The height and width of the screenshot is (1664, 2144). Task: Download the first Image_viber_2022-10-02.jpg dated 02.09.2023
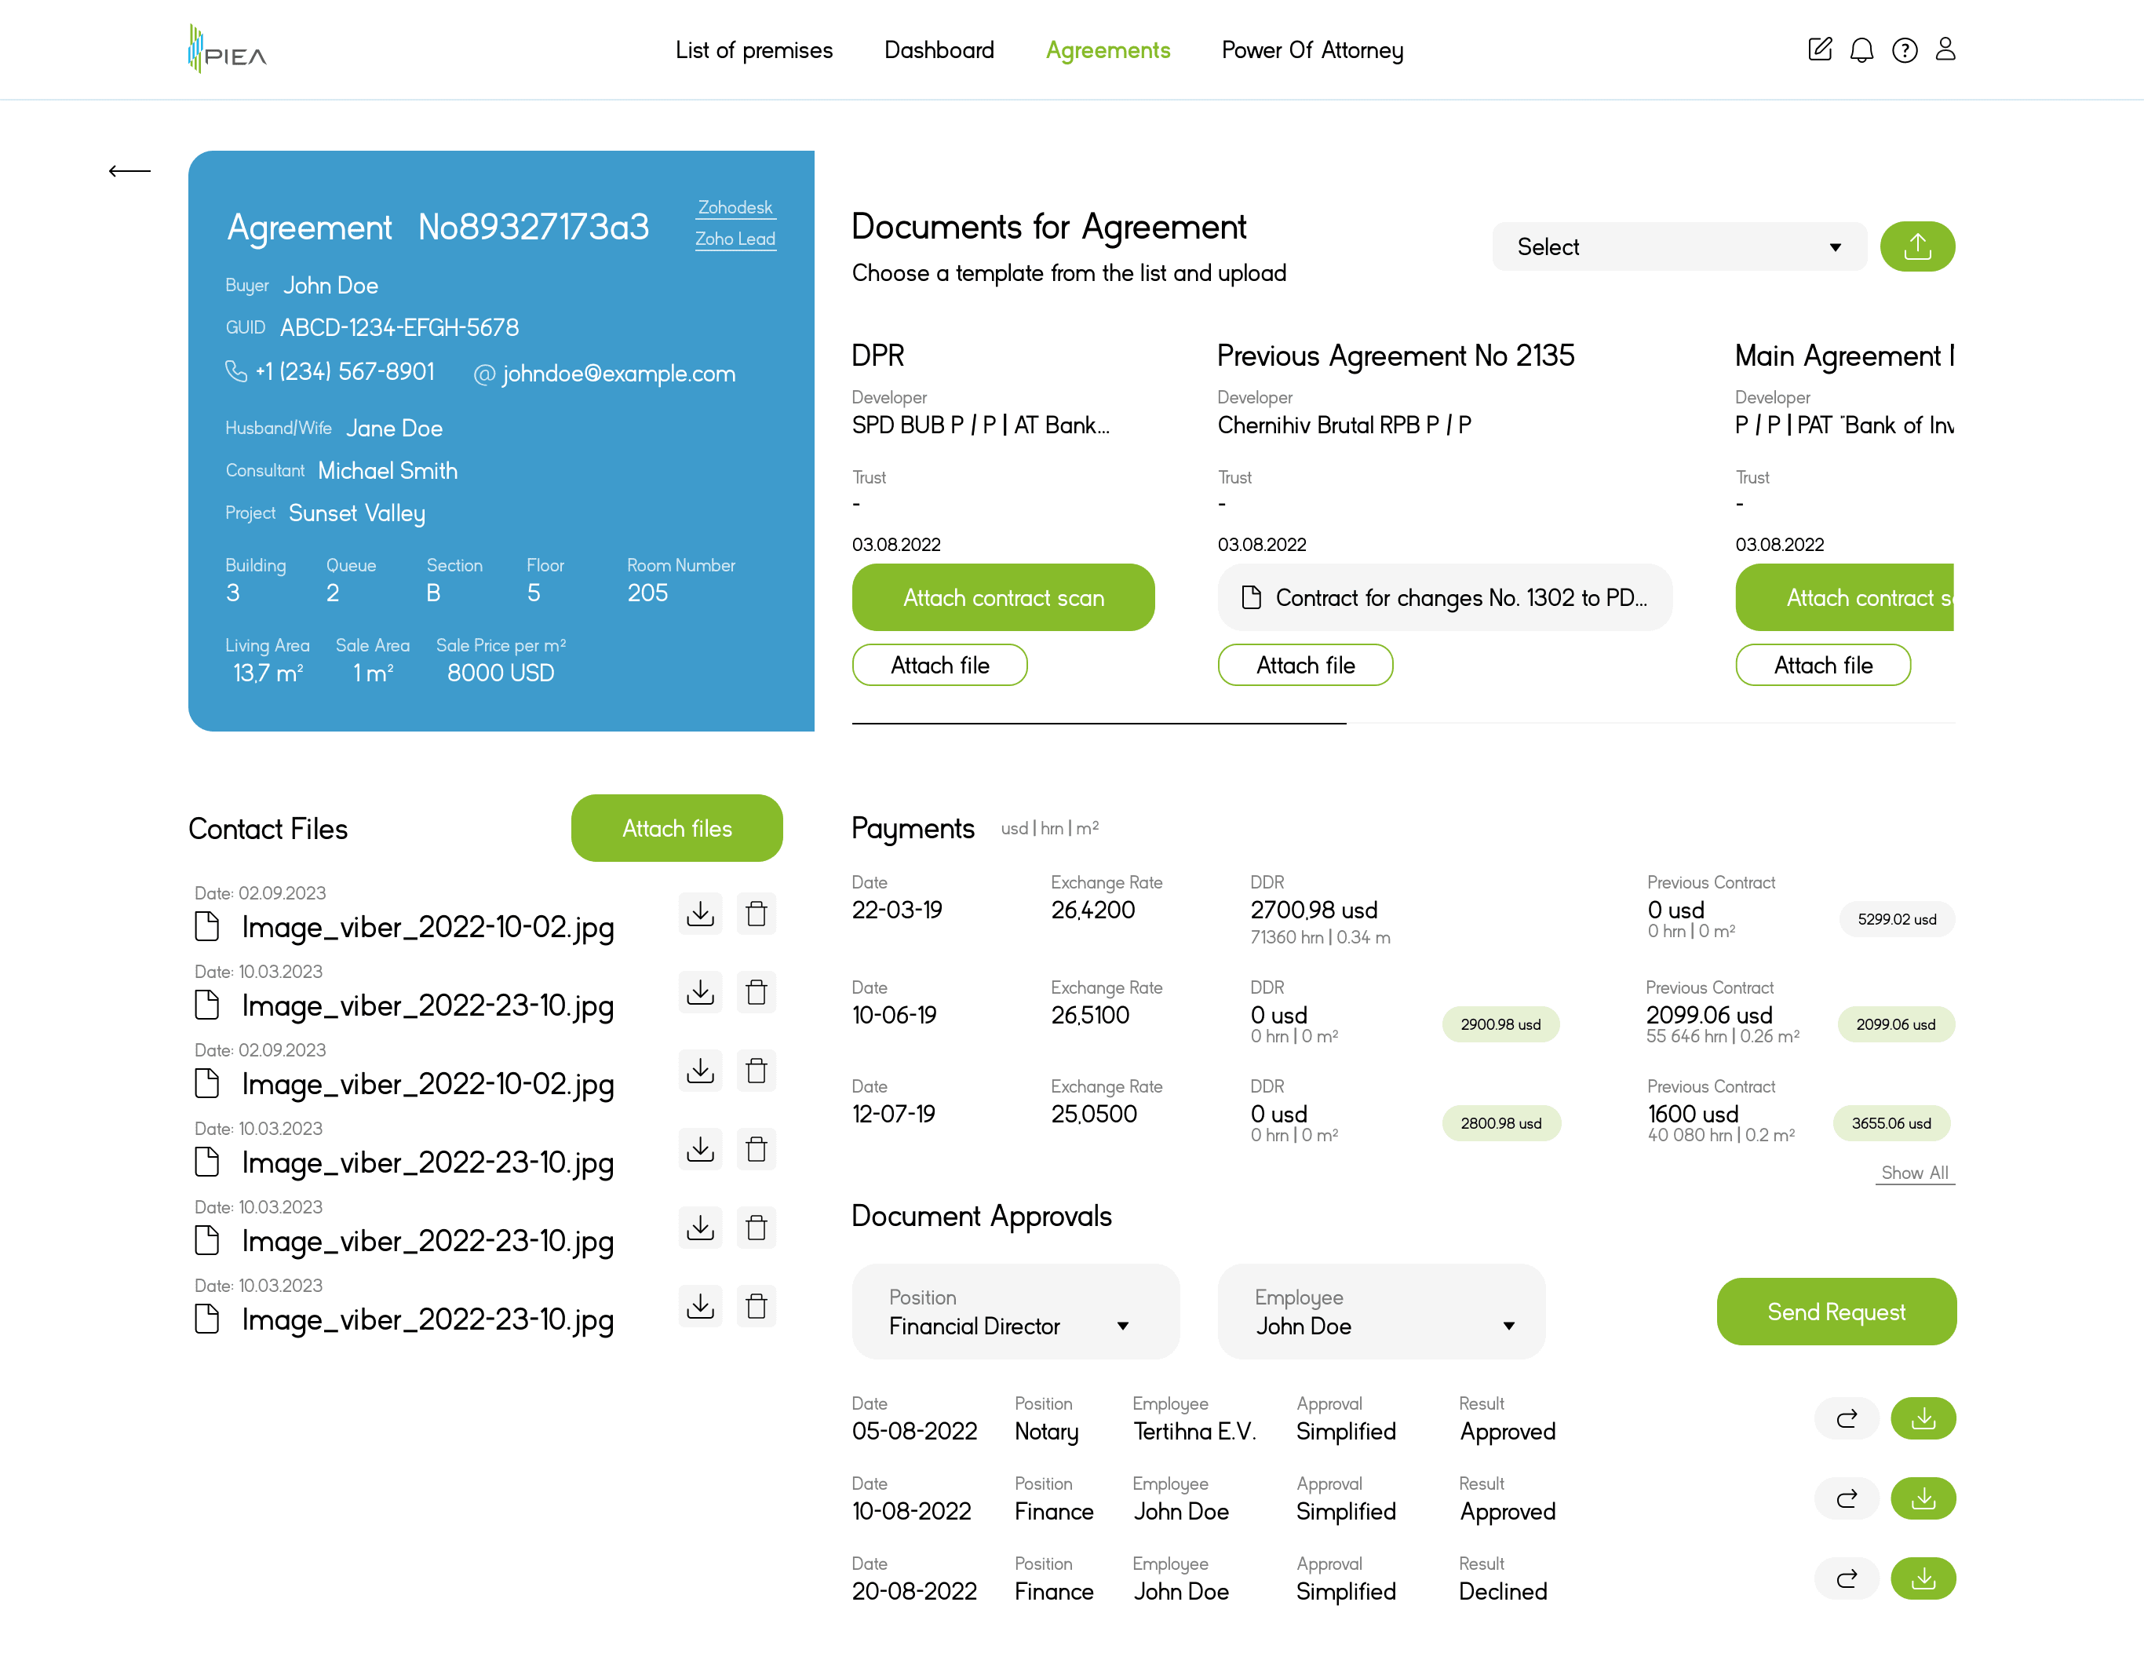[700, 913]
